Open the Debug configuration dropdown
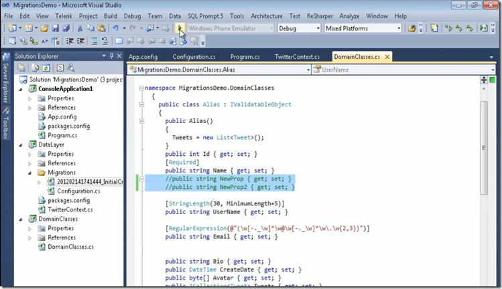The height and width of the screenshot is (289, 502). coord(299,28)
